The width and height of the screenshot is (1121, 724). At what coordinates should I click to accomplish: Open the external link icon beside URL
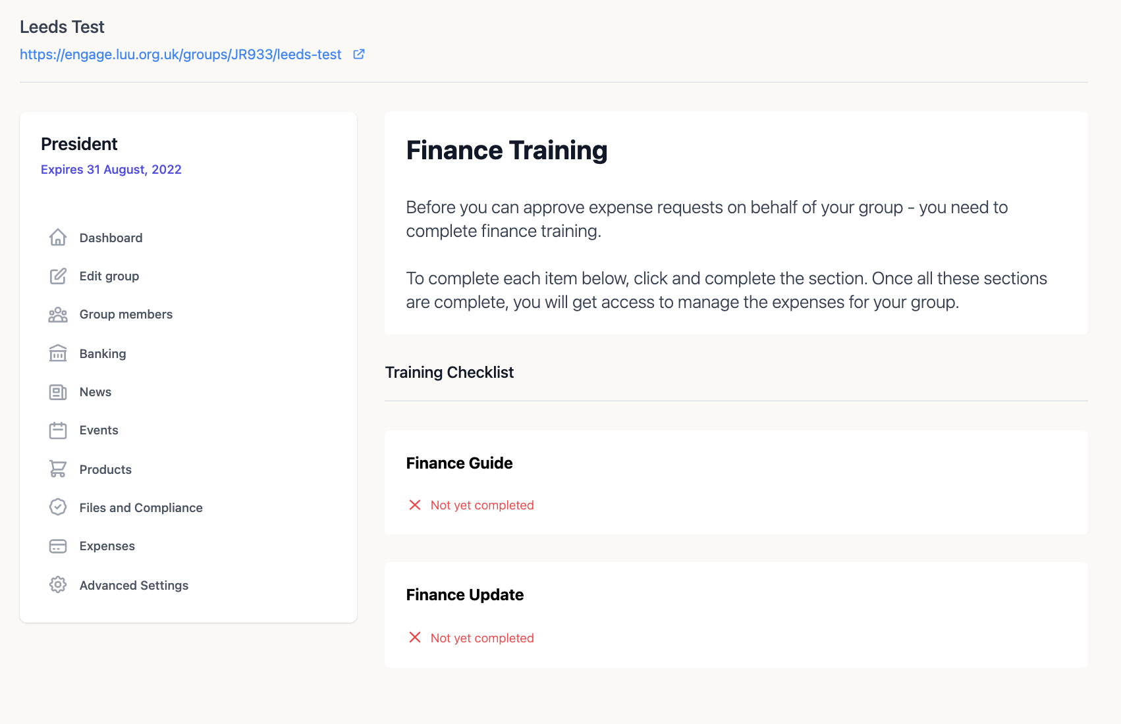tap(359, 54)
